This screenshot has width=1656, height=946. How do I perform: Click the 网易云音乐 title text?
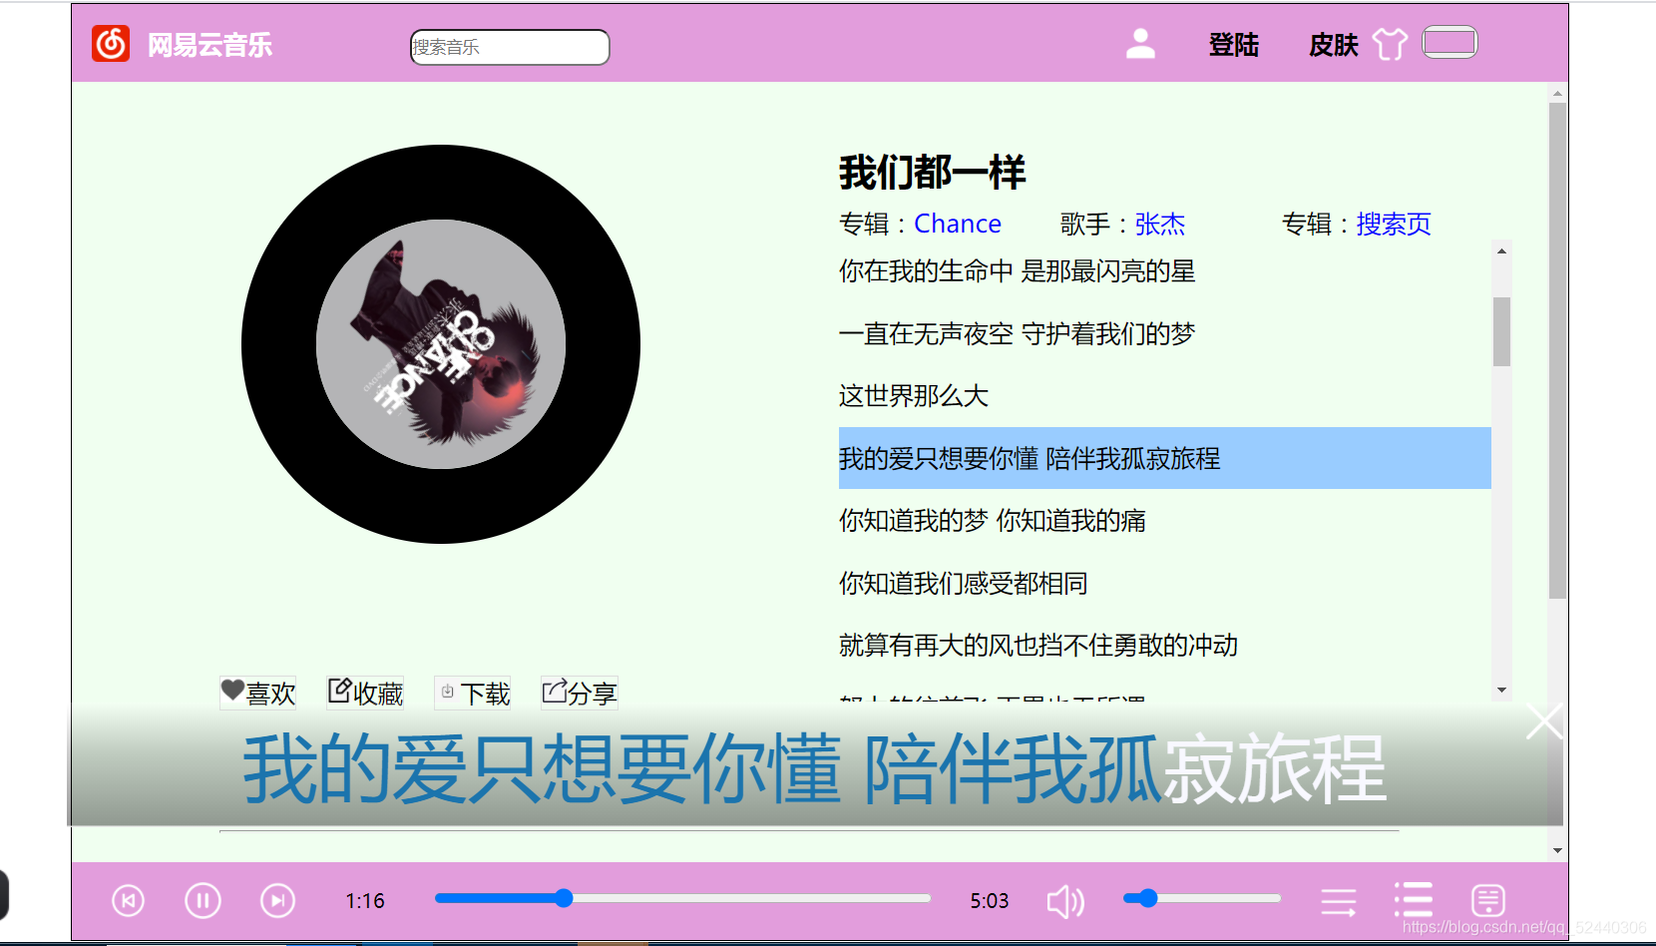(x=209, y=45)
